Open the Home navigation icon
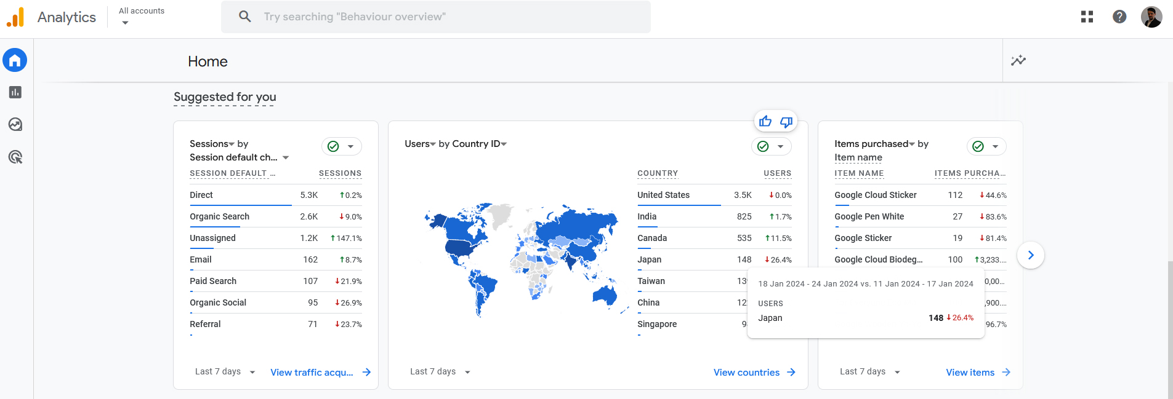Screen dimensions: 1173x399 coord(15,60)
